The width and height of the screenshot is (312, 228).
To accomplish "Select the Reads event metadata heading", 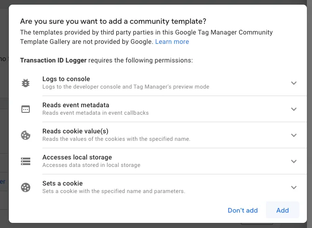I will 76,105.
